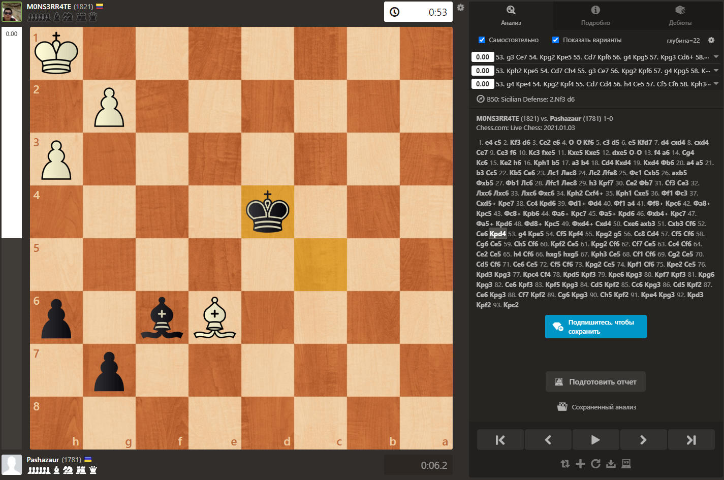The width and height of the screenshot is (724, 480).
Task: Click the Подготовить отчет button
Action: point(595,382)
